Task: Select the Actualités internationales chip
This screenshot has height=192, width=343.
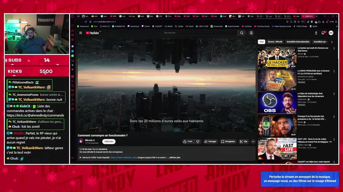Action: pos(298,42)
